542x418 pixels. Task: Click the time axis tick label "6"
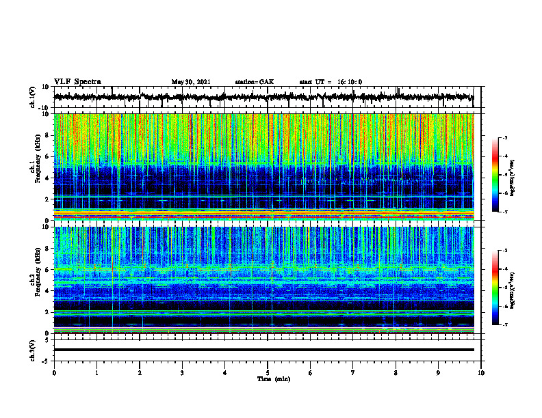click(310, 373)
